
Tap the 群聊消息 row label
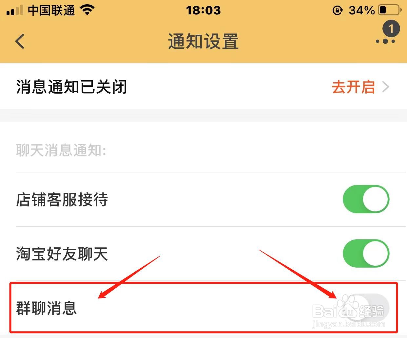(x=47, y=308)
